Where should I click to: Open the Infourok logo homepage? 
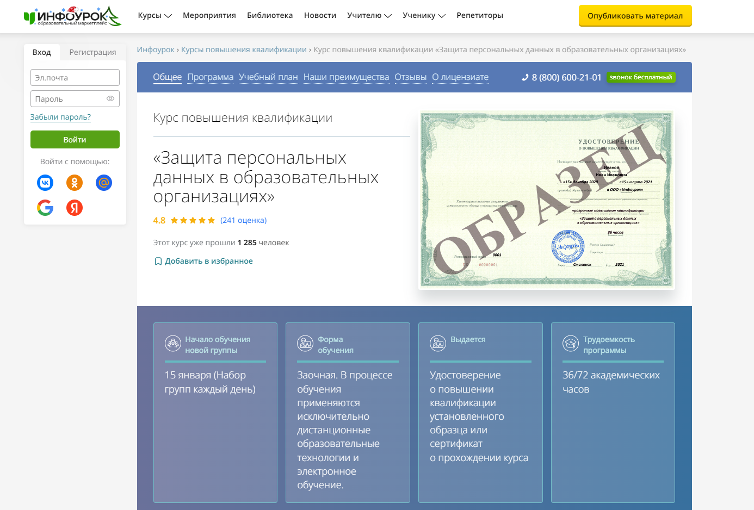(x=72, y=16)
